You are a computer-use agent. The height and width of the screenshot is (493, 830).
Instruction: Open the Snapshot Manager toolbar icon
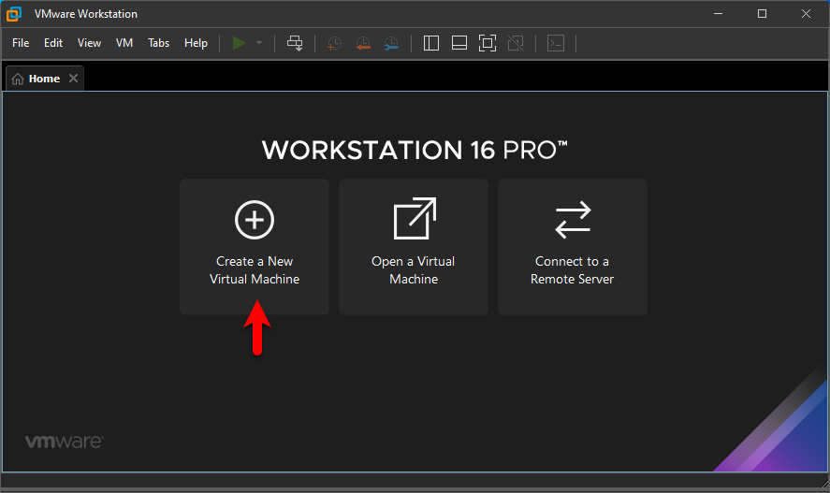click(391, 43)
